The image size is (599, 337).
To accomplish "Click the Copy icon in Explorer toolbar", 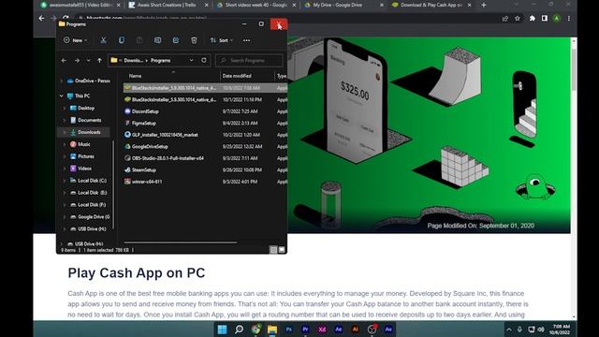I will click(121, 40).
